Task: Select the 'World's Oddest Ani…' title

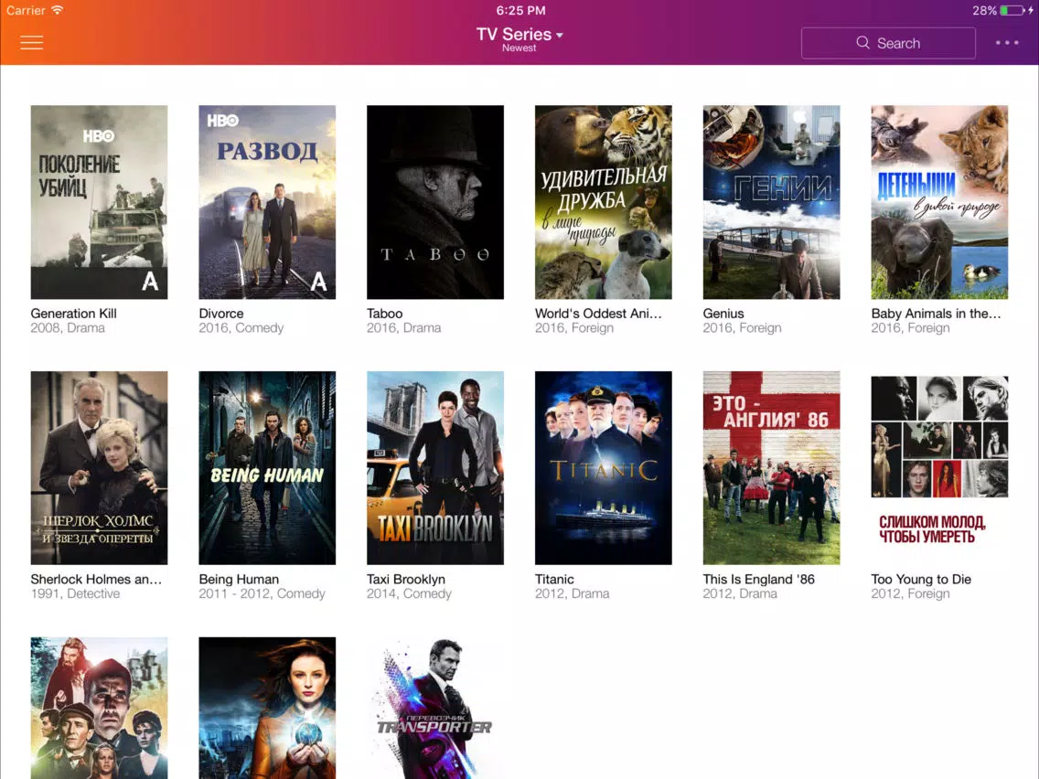Action: 598,314
